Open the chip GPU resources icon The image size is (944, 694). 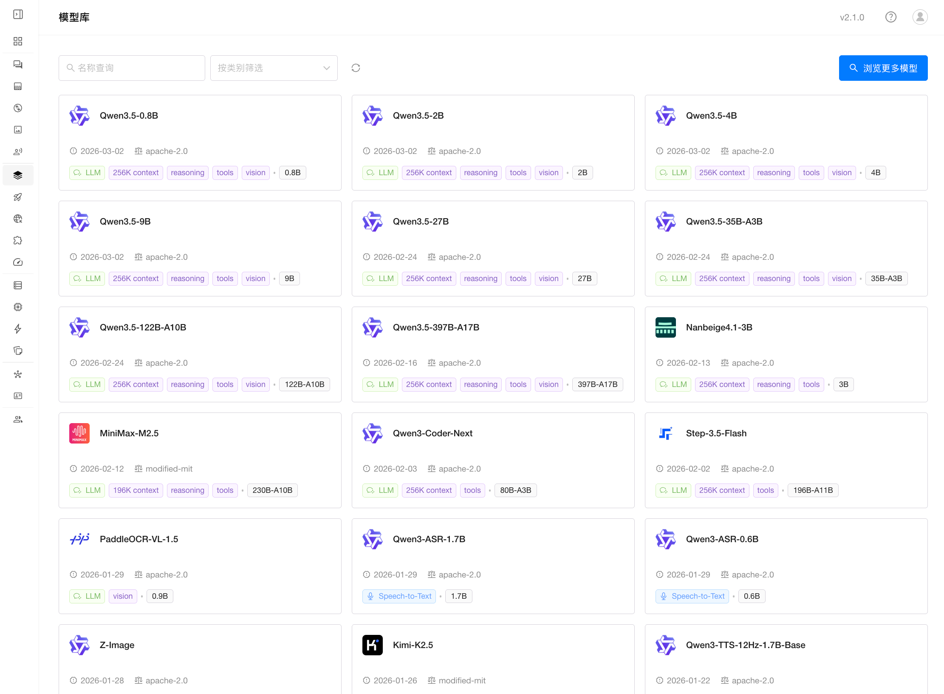[x=18, y=307]
